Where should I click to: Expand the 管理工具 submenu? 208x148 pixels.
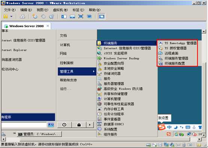(77, 71)
